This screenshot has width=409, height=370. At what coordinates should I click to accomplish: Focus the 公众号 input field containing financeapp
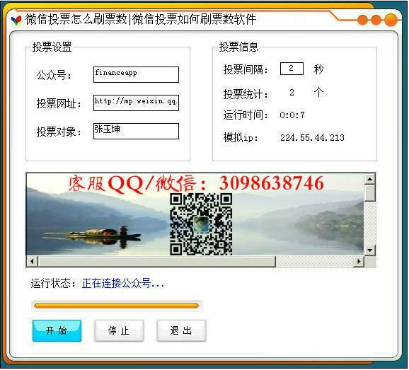tap(136, 74)
